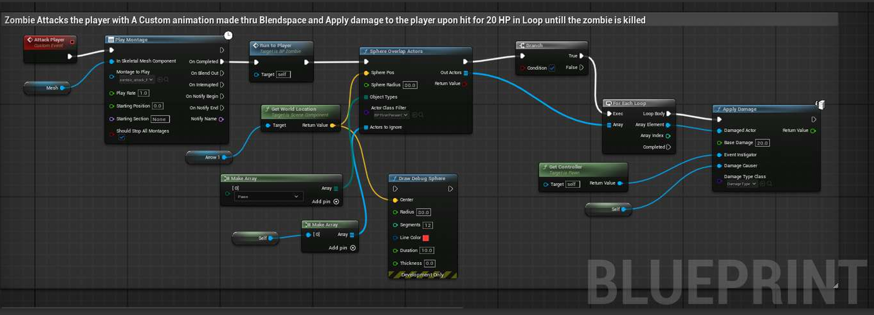This screenshot has width=874, height=315.
Task: Click the Out Actors array pin
Action: click(x=466, y=73)
